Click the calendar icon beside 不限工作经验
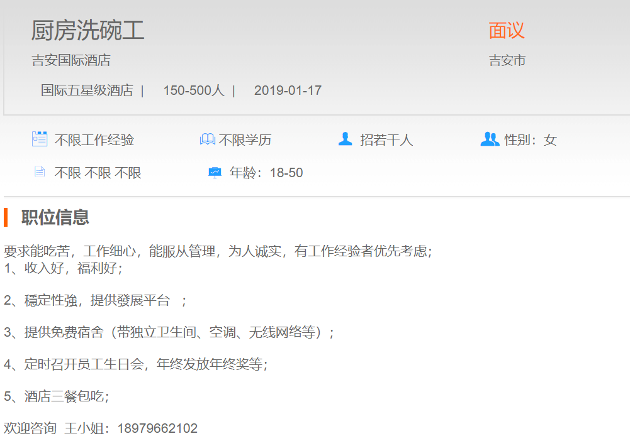630x446 pixels. pyautogui.click(x=40, y=139)
